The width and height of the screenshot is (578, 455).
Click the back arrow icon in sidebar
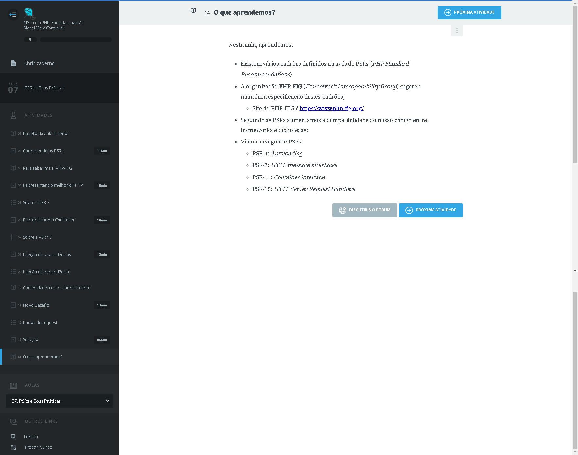coord(13,14)
